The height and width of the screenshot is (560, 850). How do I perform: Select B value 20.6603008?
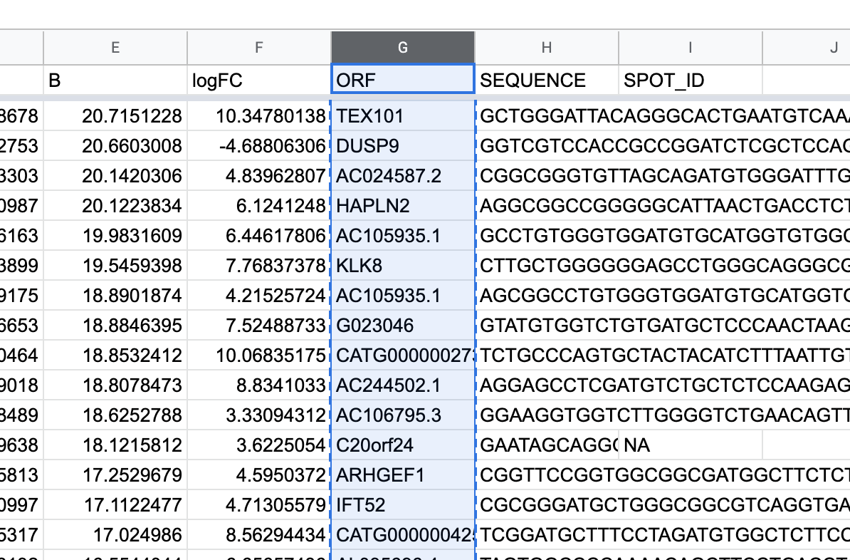(x=115, y=145)
